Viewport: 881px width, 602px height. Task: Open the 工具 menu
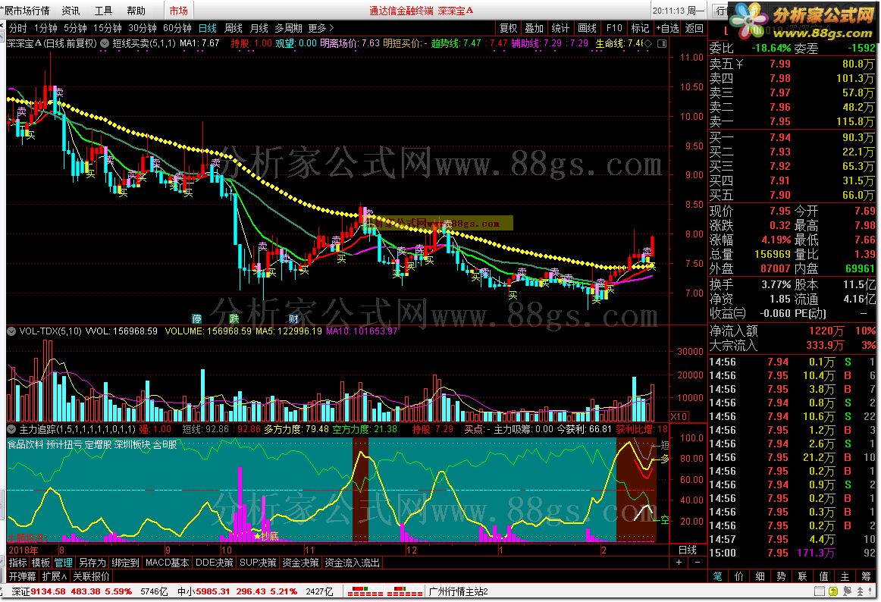[103, 11]
